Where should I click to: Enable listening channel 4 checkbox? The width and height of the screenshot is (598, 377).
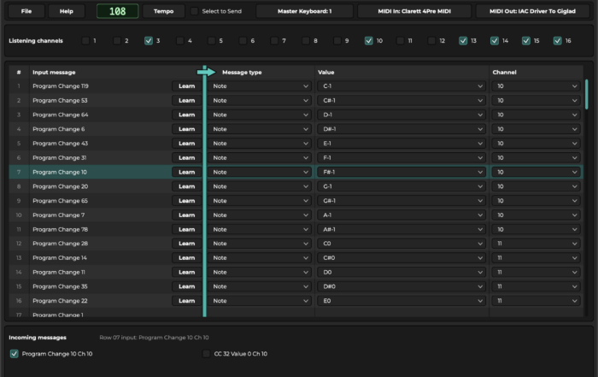[x=180, y=41]
